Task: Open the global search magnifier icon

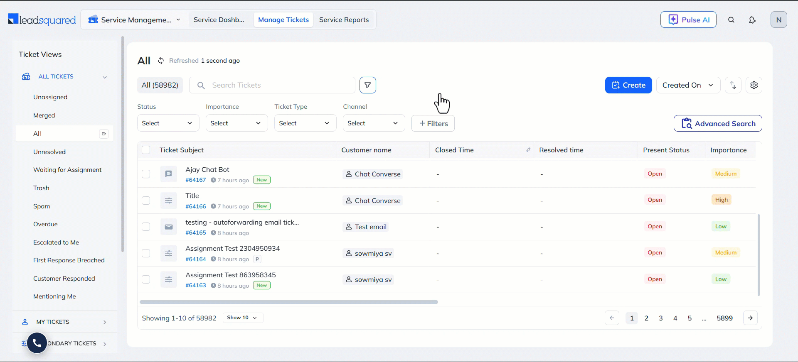Action: 731,20
